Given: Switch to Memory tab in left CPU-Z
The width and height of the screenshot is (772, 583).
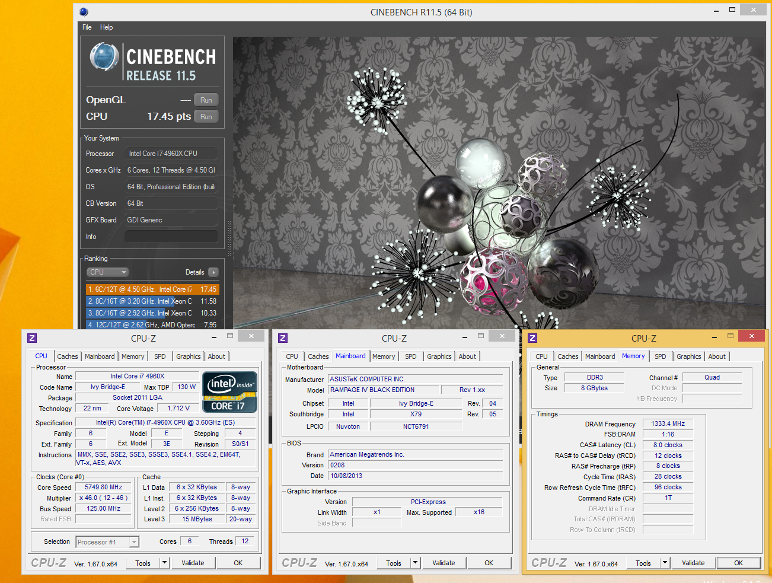Looking at the screenshot, I should [133, 356].
